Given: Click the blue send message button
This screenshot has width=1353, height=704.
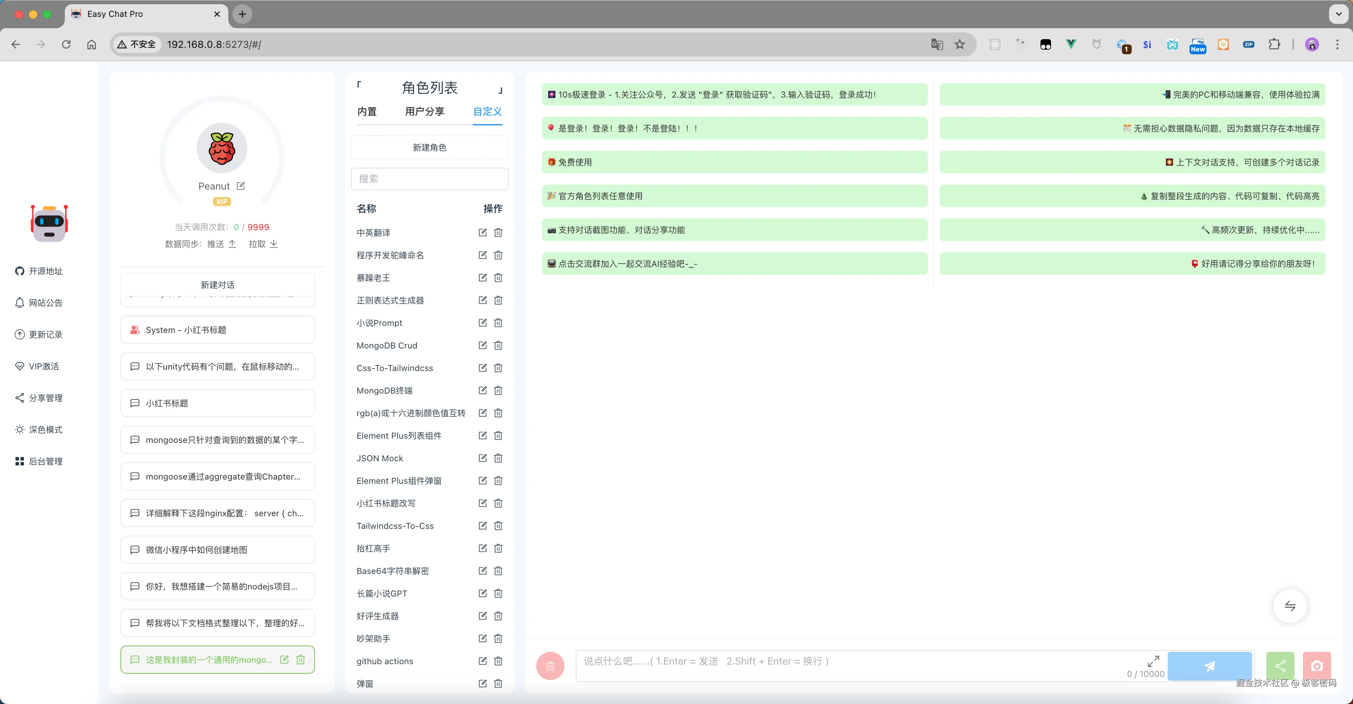Looking at the screenshot, I should pos(1210,666).
